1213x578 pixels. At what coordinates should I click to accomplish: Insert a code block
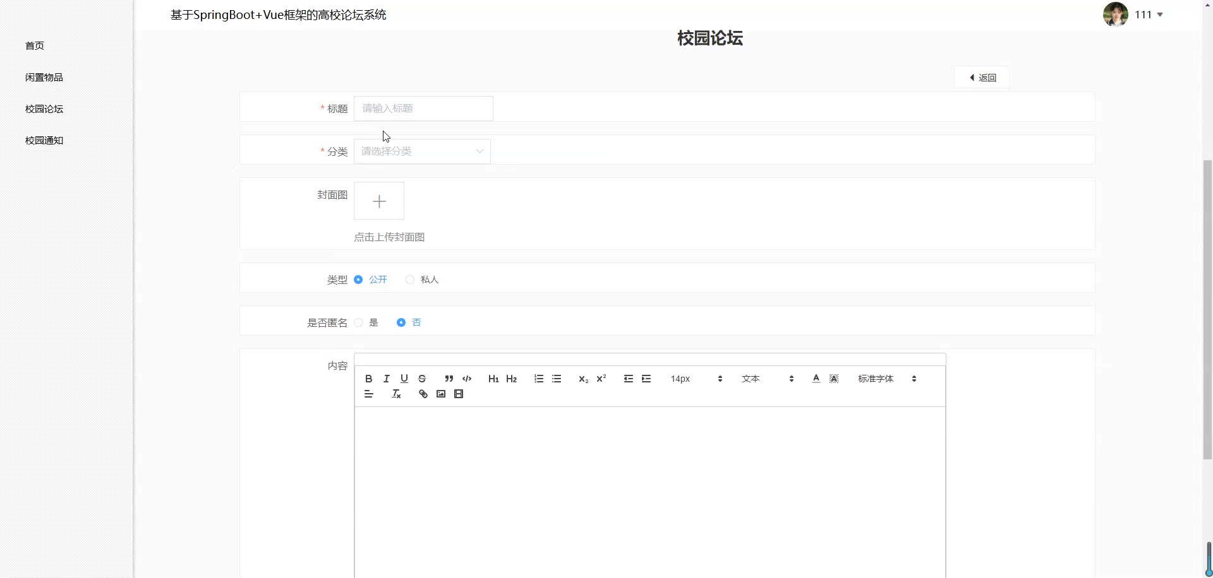tap(467, 379)
